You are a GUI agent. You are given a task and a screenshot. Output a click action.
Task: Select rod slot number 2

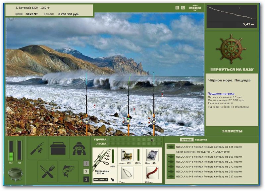click(x=86, y=171)
